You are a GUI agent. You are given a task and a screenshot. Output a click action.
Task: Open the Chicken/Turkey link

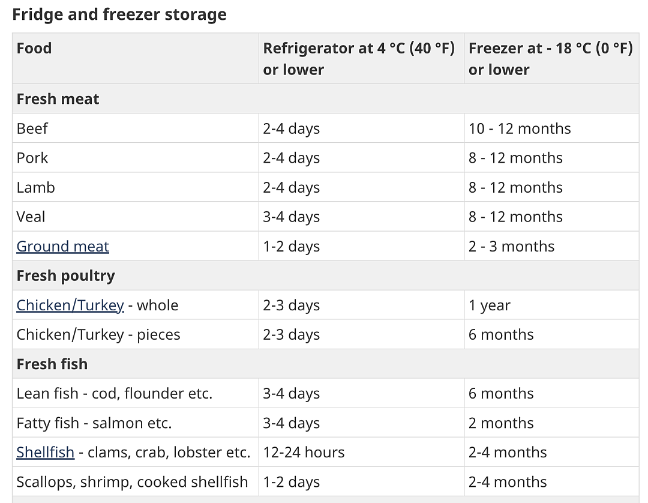point(70,305)
